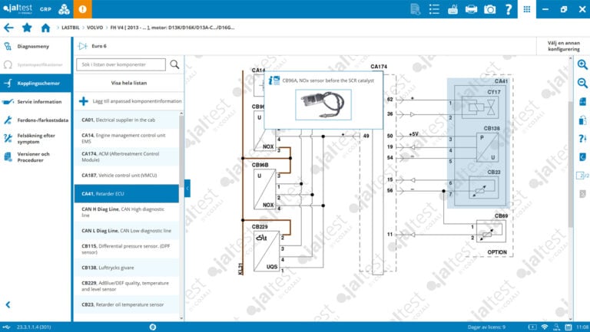Click VOLVO breadcrumb
Image resolution: width=590 pixels, height=332 pixels.
[94, 28]
